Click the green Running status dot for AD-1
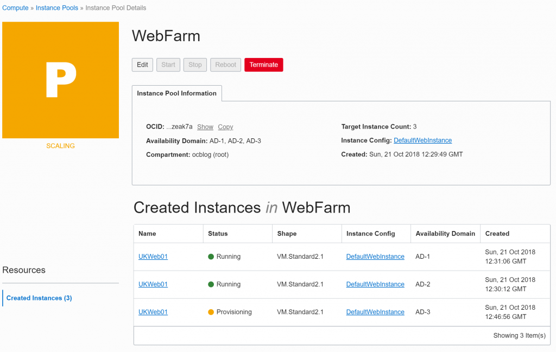The image size is (556, 352). (211, 257)
